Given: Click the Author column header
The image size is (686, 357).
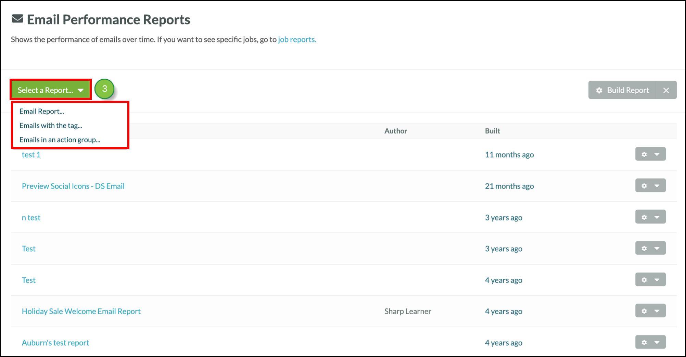Looking at the screenshot, I should (x=395, y=131).
